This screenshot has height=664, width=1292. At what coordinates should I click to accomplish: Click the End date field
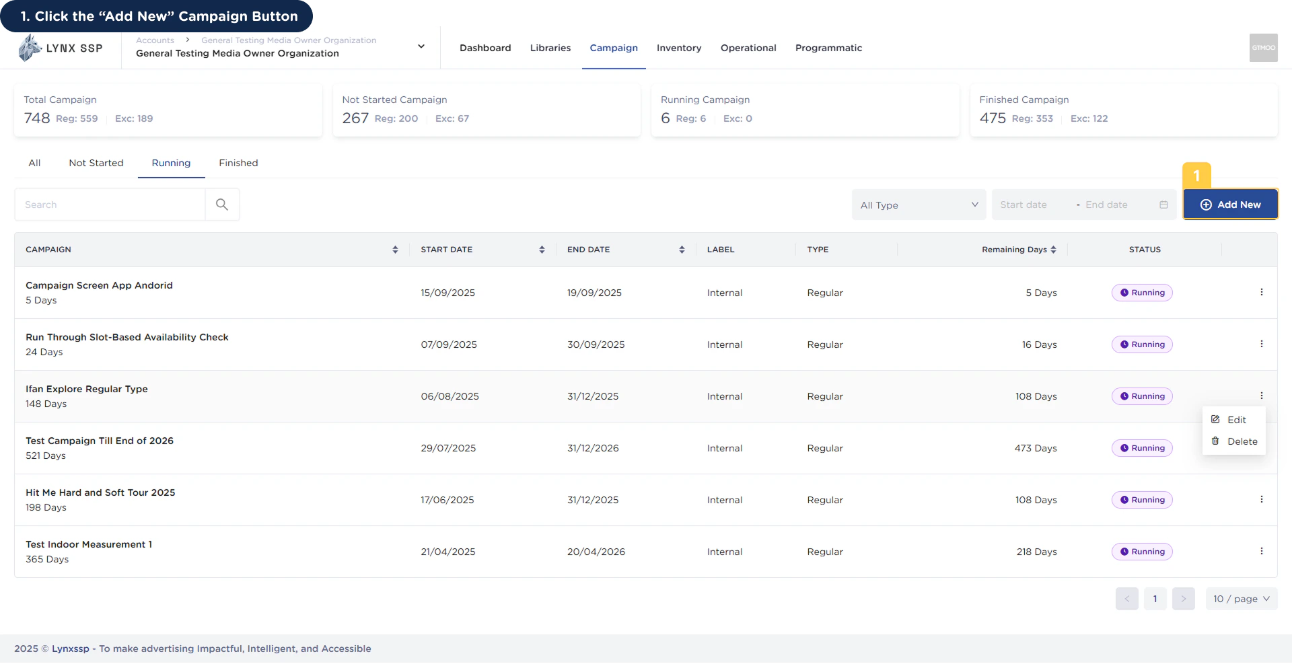pyautogui.click(x=1117, y=205)
